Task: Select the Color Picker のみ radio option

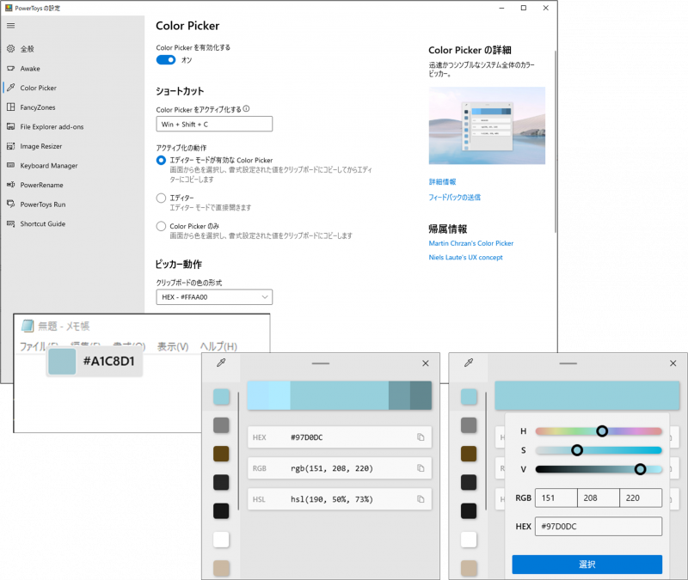Action: (161, 226)
